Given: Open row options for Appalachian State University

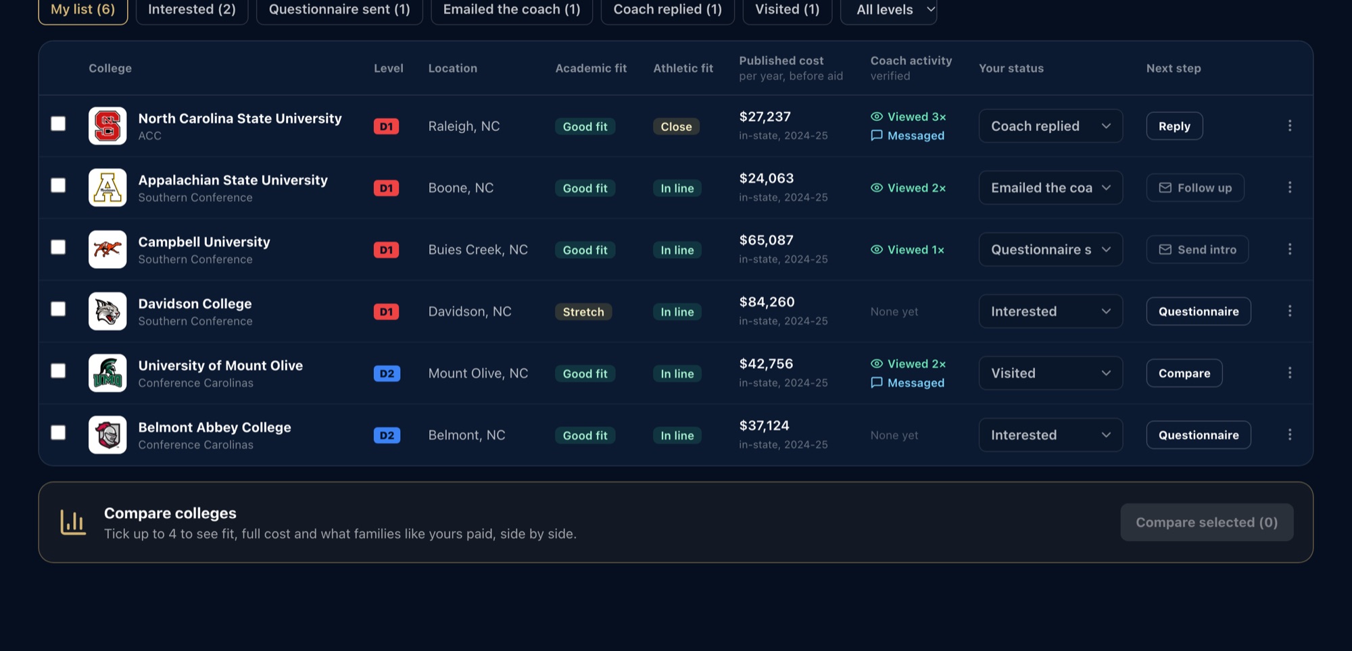Looking at the screenshot, I should (x=1289, y=187).
